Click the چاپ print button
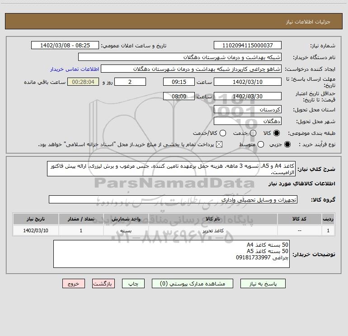 (133, 284)
